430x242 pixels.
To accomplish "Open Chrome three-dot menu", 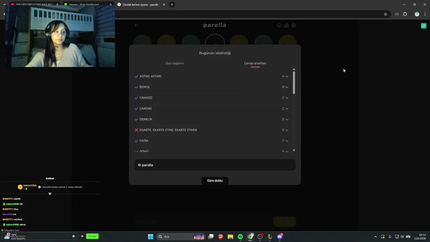I will 425,14.
